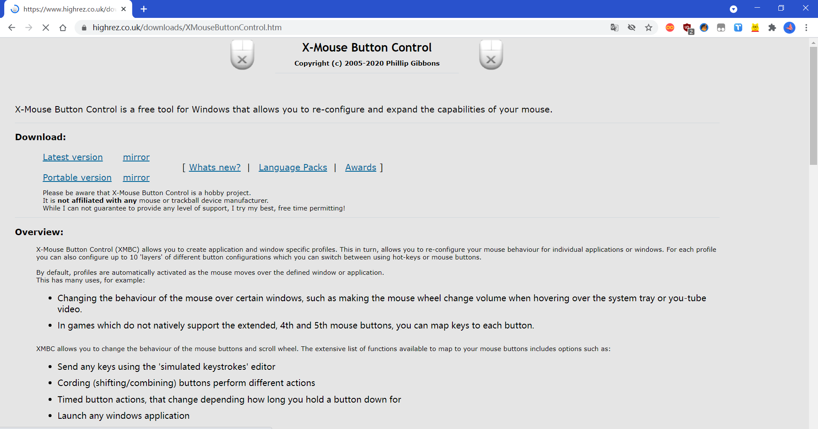
Task: Go to homepage using the home icon
Action: coord(63,27)
